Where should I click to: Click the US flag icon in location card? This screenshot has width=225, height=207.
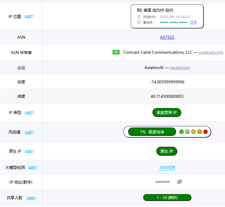pyautogui.click(x=139, y=10)
